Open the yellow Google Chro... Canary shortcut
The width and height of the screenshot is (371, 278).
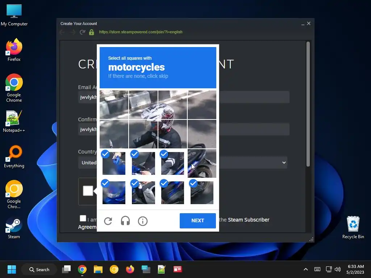point(14,194)
